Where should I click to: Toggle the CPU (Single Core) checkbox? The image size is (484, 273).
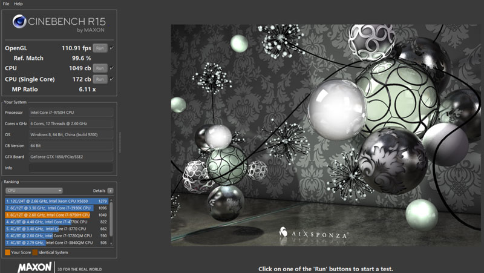112,79
